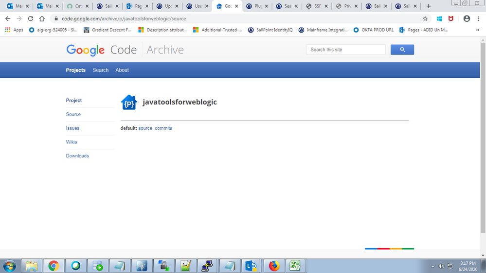
Task: Go to the browser home page icon
Action: point(42,18)
